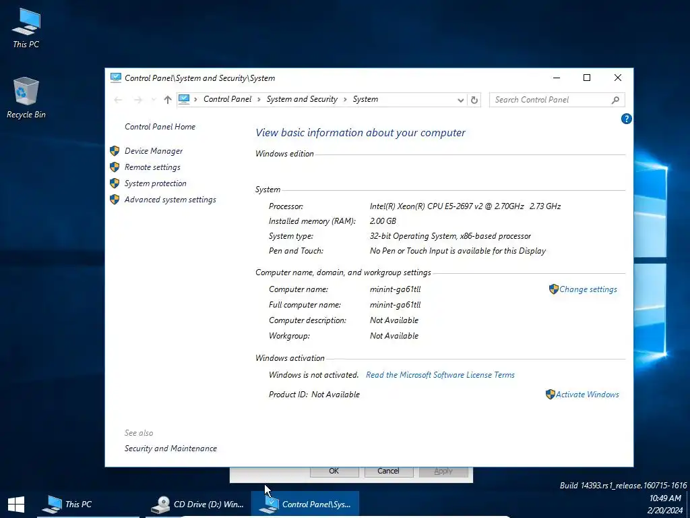This screenshot has height=518, width=690.
Task: Click 'View basic information about your computer' heading
Action: (x=360, y=133)
